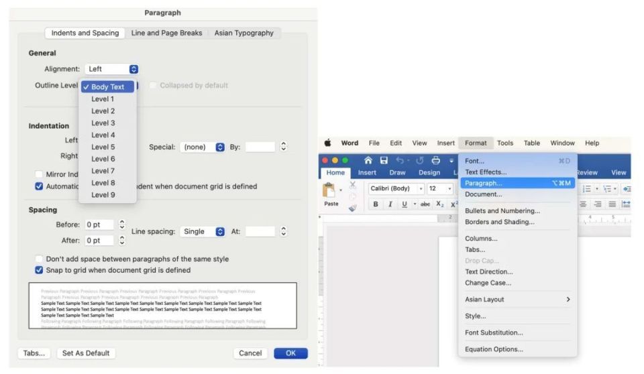Screen dimensions: 644x374
Task: Open Borders and Shading... menu item
Action: pyautogui.click(x=517, y=222)
